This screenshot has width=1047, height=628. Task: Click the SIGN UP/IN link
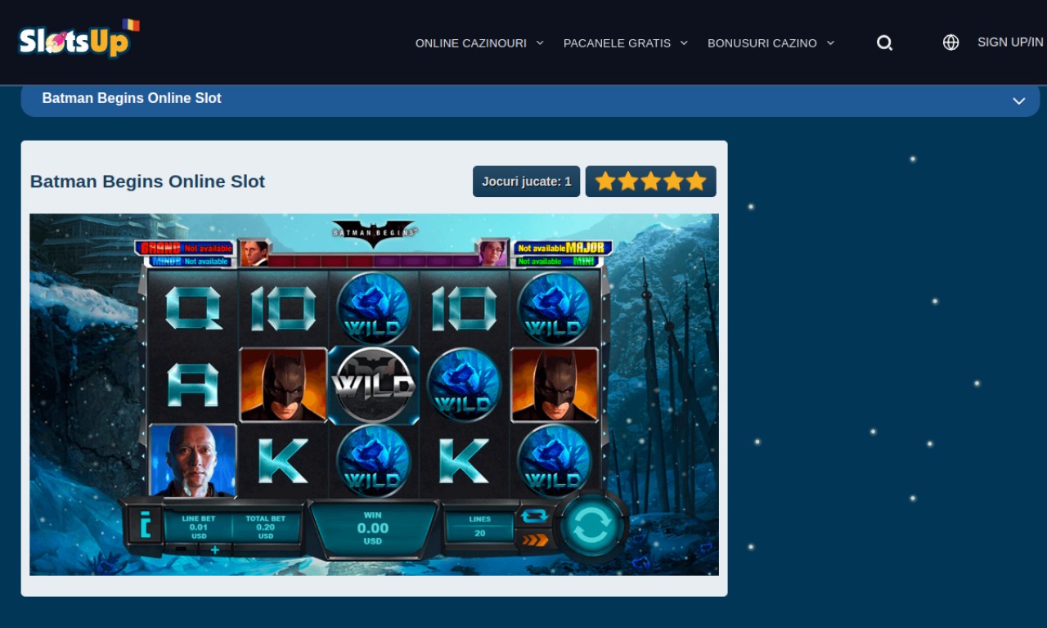click(x=1010, y=42)
